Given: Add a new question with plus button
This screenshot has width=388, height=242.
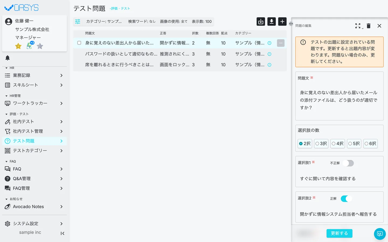Looking at the screenshot, I should [x=282, y=22].
